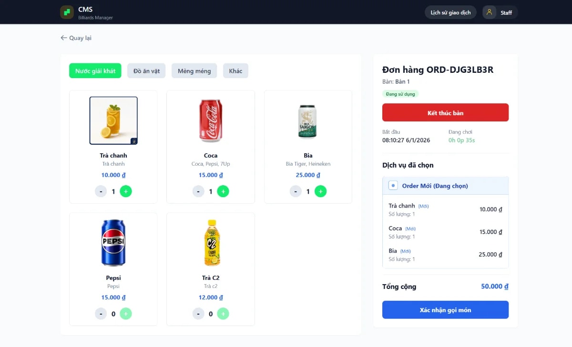Select the Khác category tab
This screenshot has width=572, height=347.
tap(235, 71)
